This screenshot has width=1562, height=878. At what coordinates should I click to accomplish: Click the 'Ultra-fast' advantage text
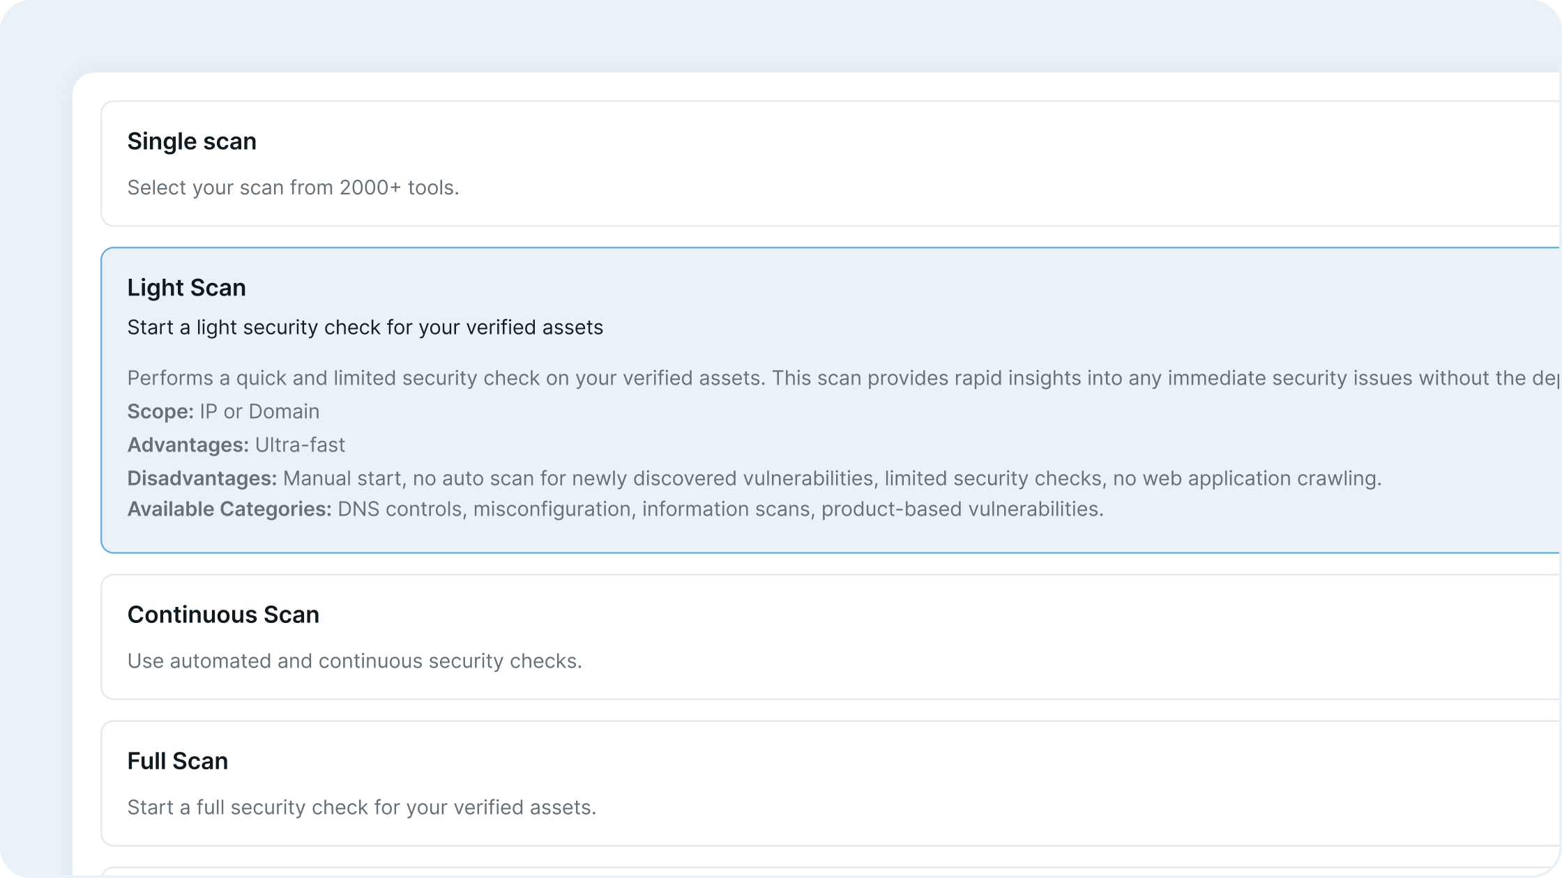pyautogui.click(x=300, y=445)
